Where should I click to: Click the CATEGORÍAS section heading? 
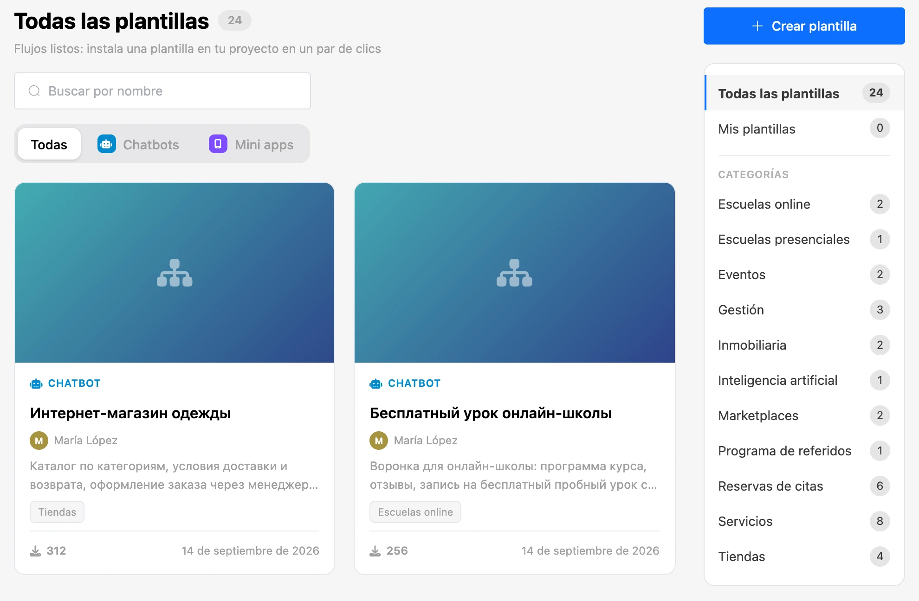753,174
